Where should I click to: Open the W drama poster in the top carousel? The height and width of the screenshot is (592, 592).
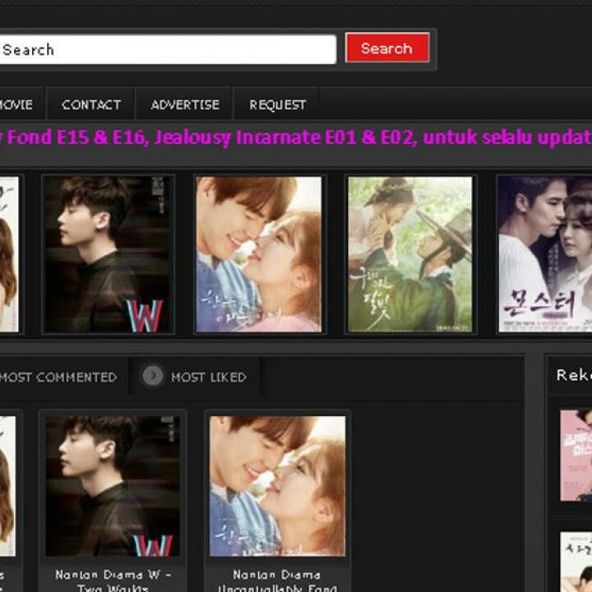108,254
